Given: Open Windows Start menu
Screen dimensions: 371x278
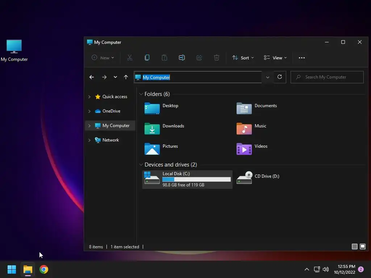Looking at the screenshot, I should [12, 269].
